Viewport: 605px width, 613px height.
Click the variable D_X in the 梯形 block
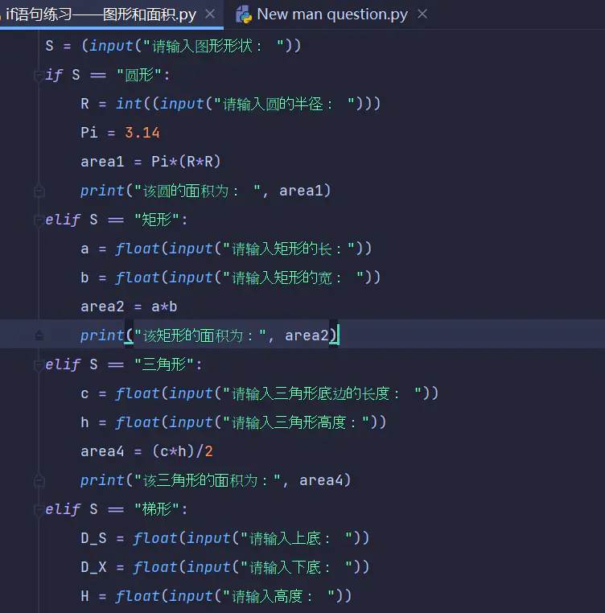click(93, 567)
